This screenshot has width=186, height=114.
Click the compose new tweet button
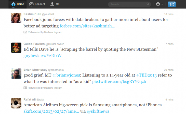click(x=179, y=4)
